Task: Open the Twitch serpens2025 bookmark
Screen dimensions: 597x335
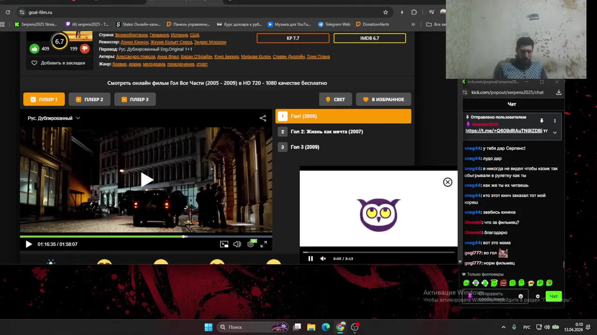Action: (x=87, y=24)
